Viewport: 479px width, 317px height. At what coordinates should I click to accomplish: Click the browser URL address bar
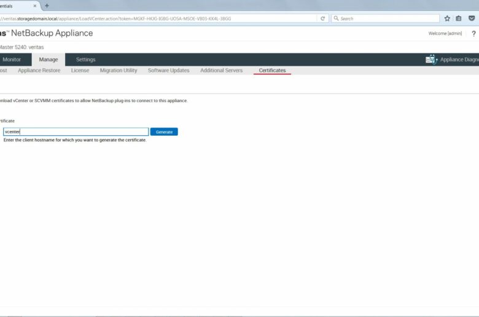[158, 18]
